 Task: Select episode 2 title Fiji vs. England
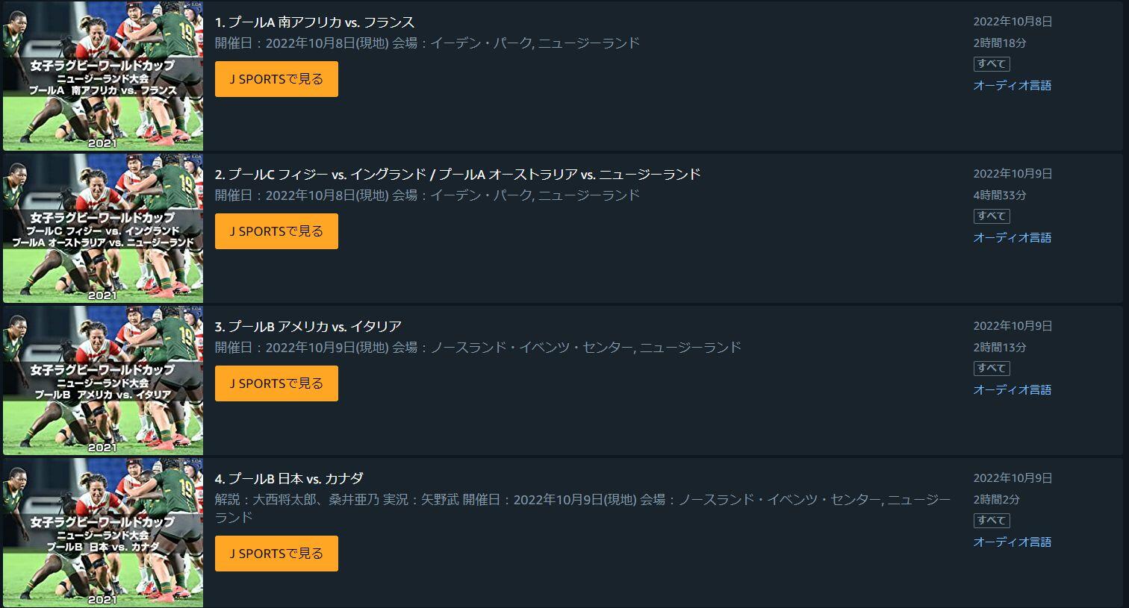(457, 175)
